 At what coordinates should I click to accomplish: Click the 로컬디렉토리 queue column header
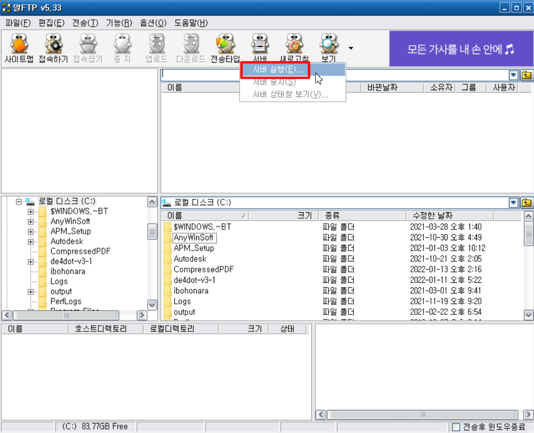tap(181, 329)
